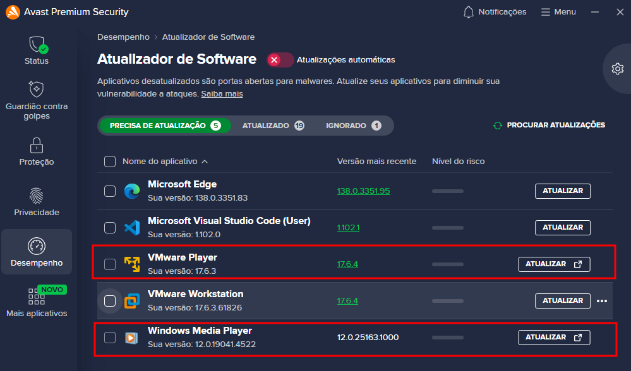Sort by Nome do aplicativo column arrow
Screen dimensions: 631x371
(x=205, y=162)
